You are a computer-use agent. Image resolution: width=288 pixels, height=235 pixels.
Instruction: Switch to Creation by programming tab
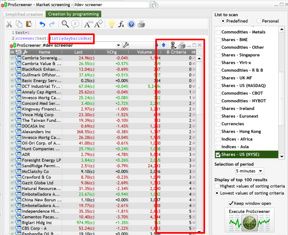coord(73,14)
